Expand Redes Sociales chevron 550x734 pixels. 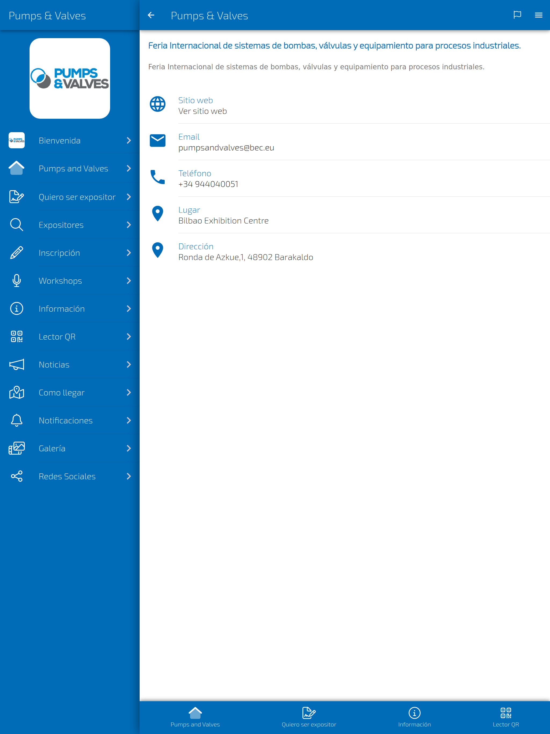[x=129, y=476]
